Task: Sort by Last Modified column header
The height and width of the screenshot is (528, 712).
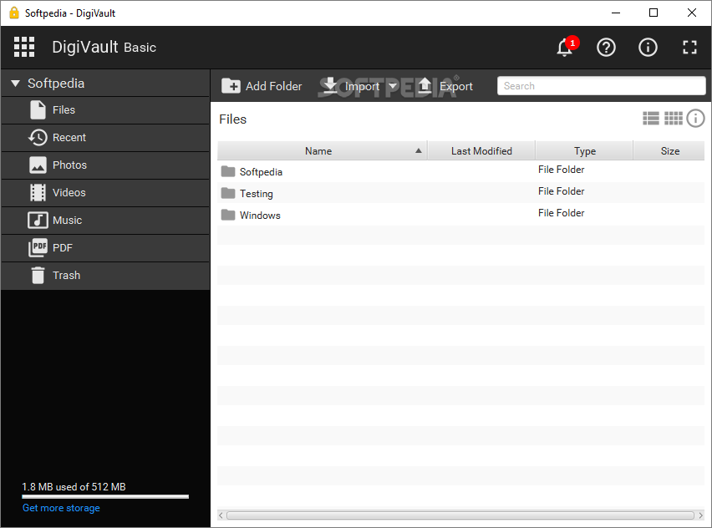Action: pyautogui.click(x=481, y=150)
